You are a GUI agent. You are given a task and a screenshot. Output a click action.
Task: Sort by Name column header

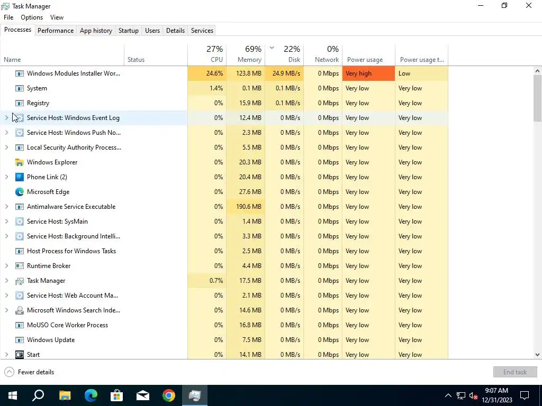62,54
